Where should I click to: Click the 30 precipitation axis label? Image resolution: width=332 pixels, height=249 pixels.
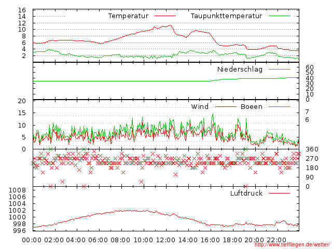[310, 84]
